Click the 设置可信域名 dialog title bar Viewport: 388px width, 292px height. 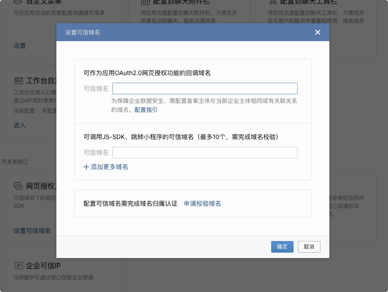pos(179,32)
